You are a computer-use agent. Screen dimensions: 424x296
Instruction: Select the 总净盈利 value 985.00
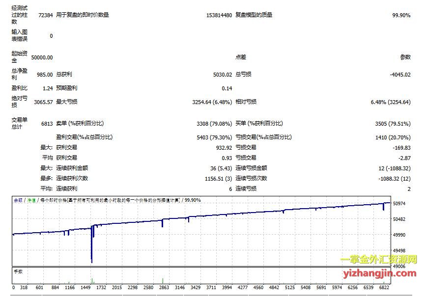pos(45,75)
